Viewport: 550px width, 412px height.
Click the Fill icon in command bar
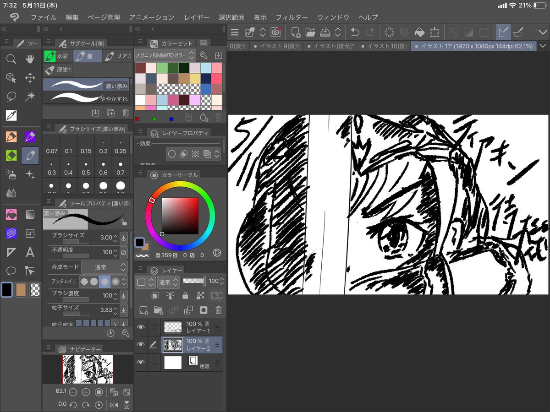419,32
